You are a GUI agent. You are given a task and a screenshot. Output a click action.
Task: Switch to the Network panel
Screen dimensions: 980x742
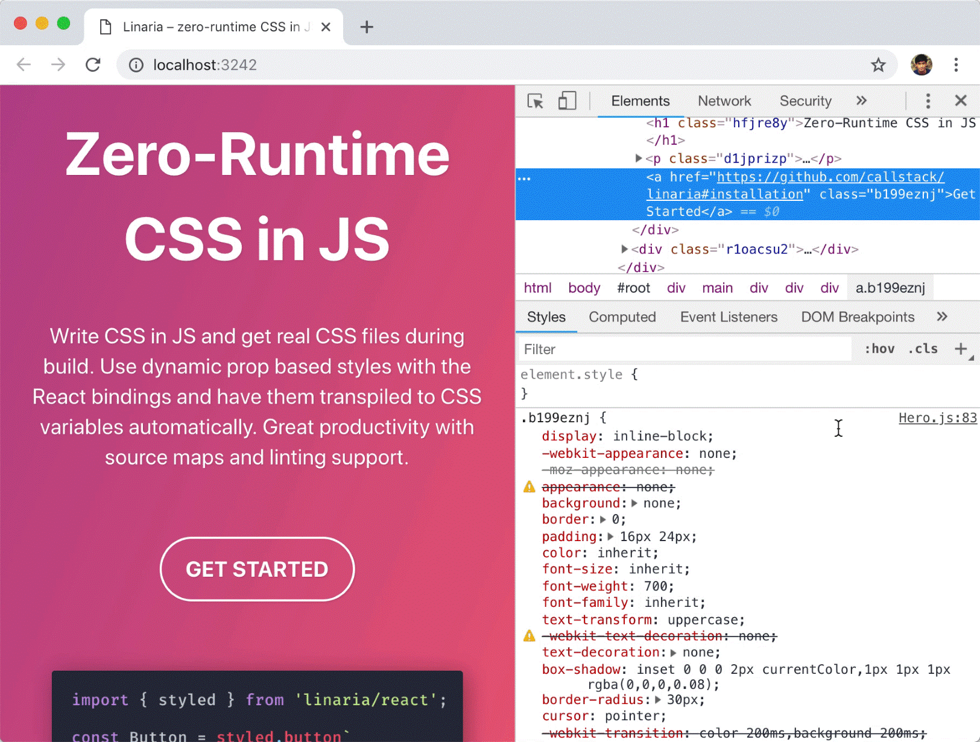coord(724,101)
